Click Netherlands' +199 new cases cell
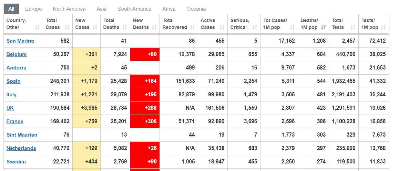The width and height of the screenshot is (399, 171). pos(86,148)
